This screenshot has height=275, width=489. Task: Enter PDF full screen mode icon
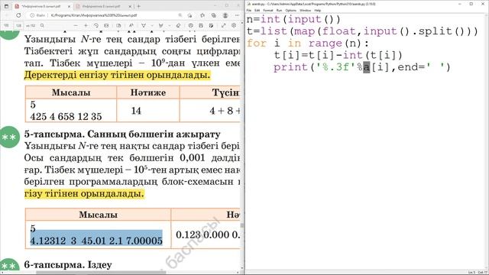(x=224, y=25)
